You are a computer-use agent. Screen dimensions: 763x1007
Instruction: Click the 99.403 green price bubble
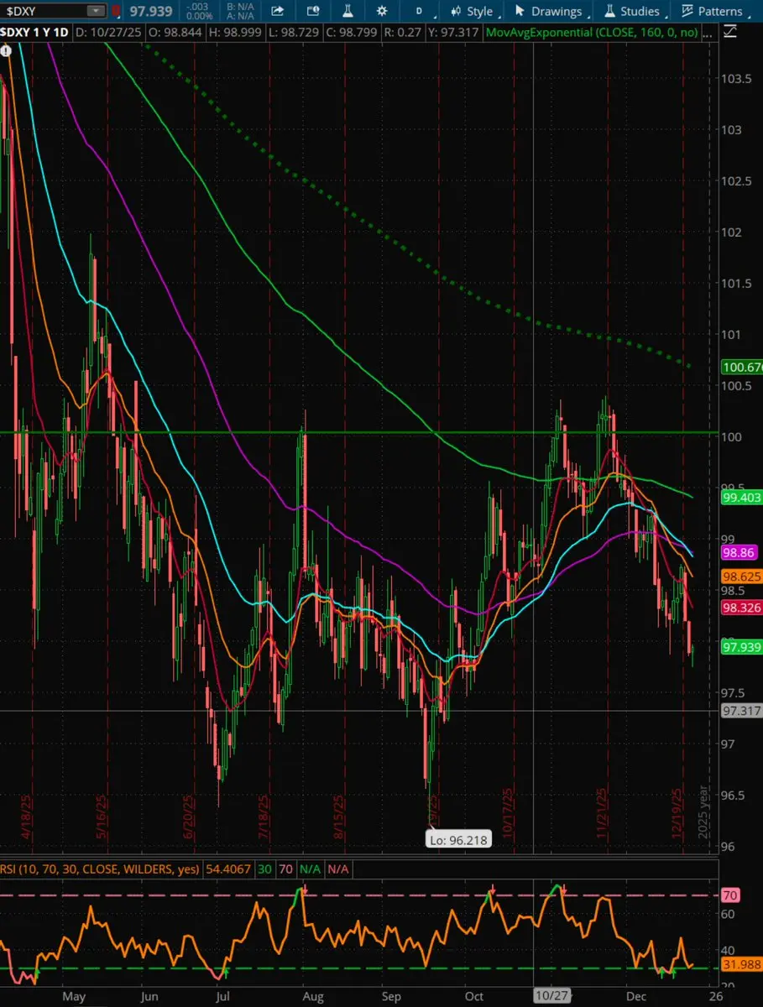[x=741, y=498]
